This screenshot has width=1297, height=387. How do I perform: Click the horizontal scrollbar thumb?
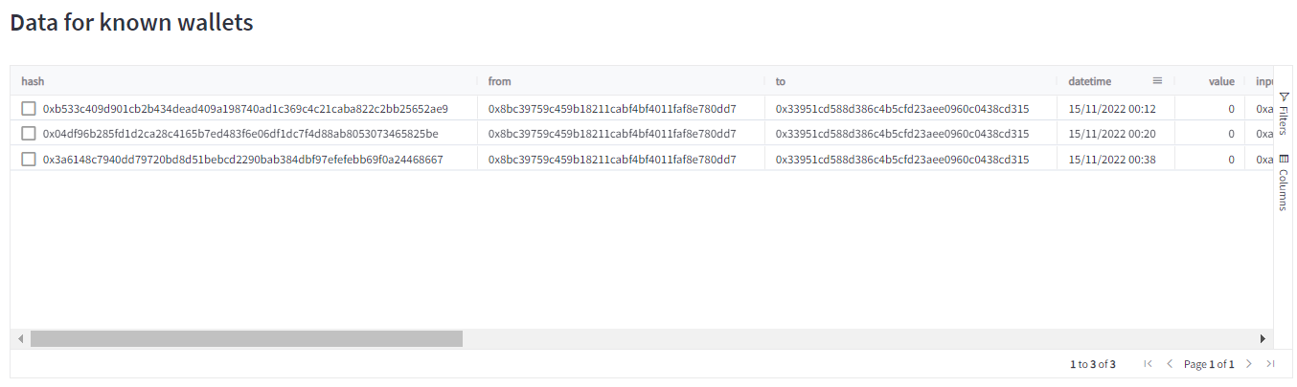(246, 339)
